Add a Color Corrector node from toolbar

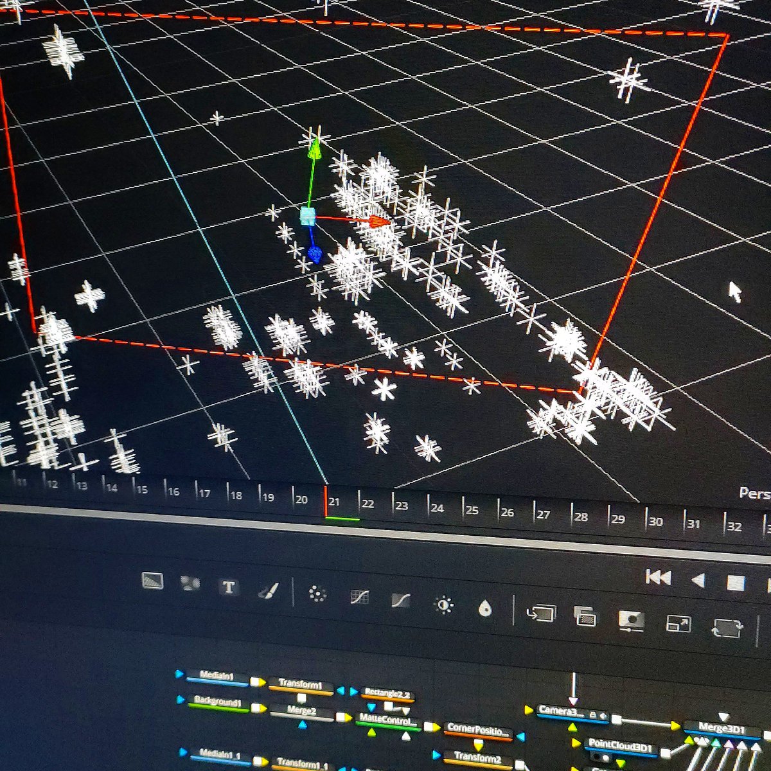[x=317, y=593]
